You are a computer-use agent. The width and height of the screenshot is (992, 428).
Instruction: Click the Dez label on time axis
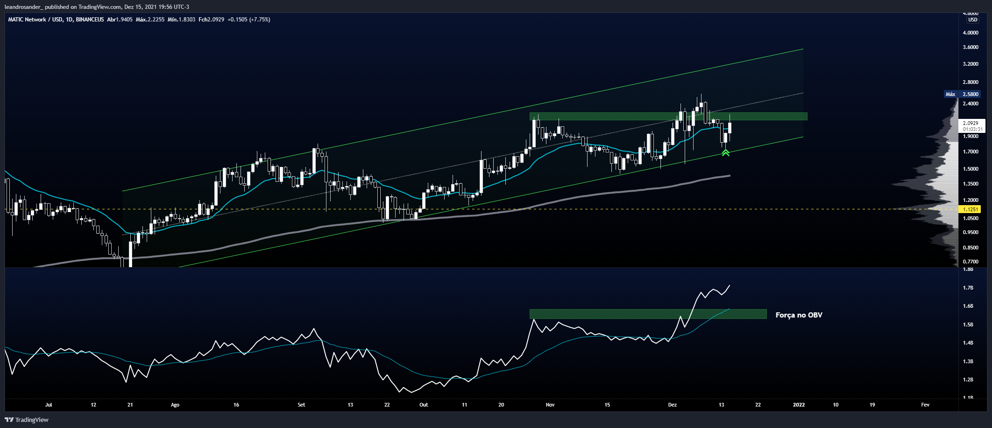pyautogui.click(x=673, y=405)
